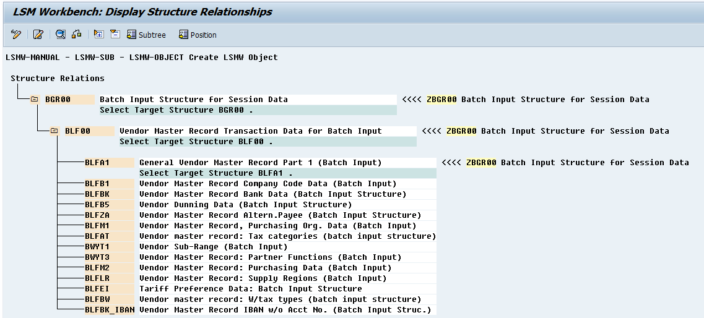The width and height of the screenshot is (704, 318).
Task: Click the display magnifier toolbar icon
Action: point(60,35)
